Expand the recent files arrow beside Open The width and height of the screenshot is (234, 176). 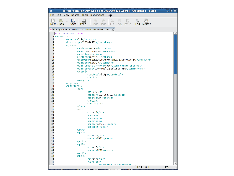point(67,21)
